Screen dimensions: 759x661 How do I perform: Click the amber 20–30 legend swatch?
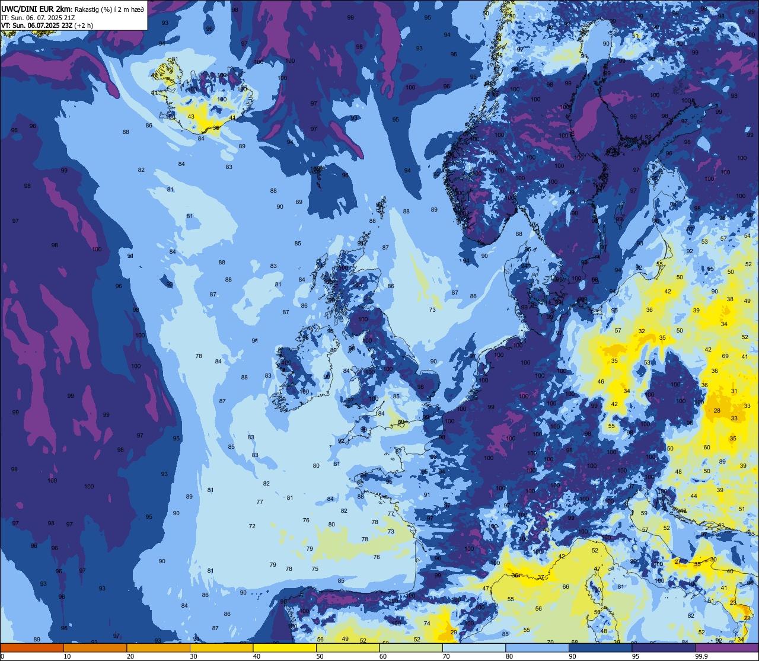(158, 648)
